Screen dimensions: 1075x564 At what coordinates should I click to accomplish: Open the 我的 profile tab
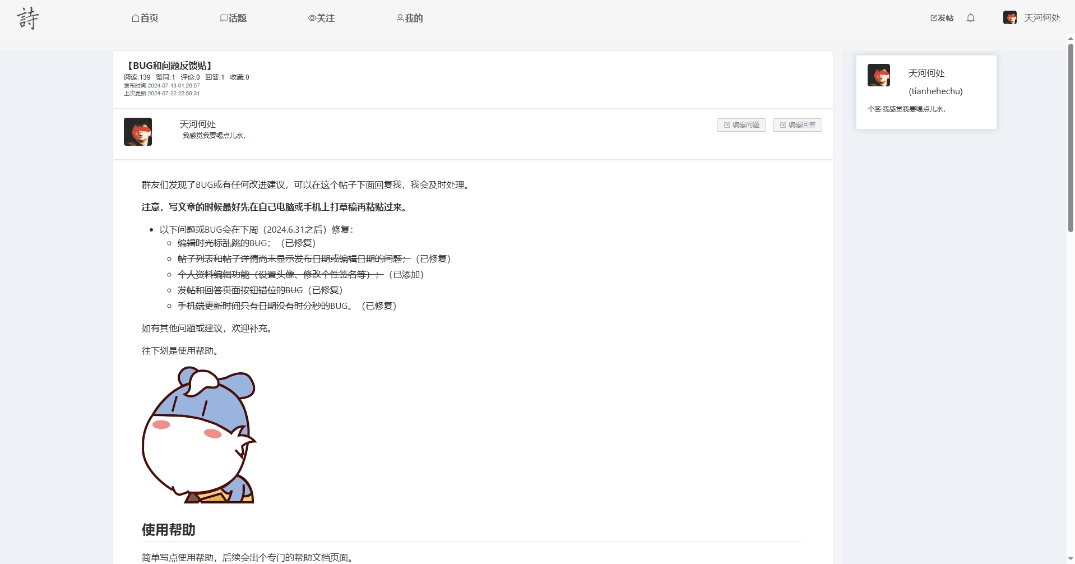410,18
